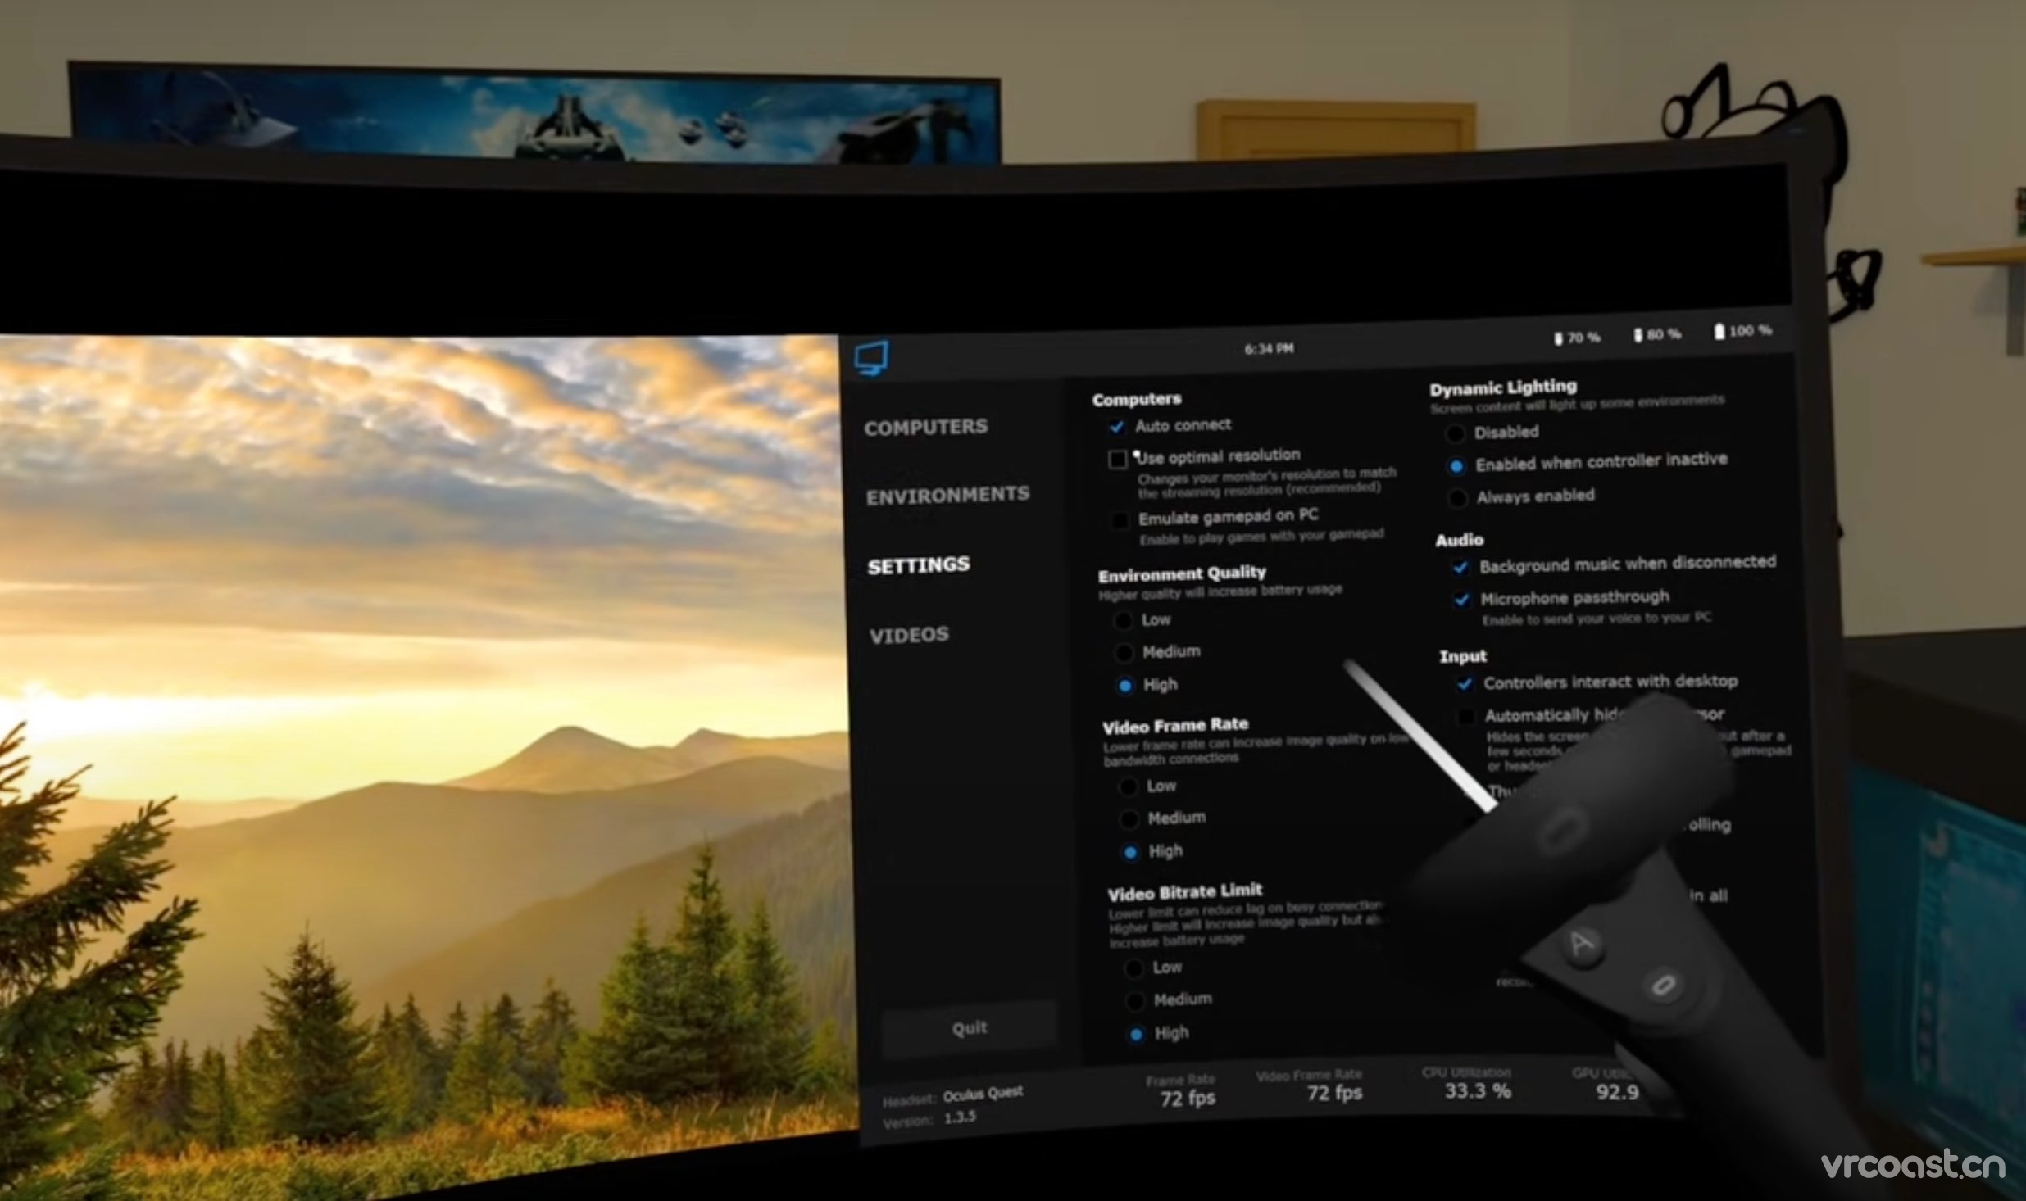
Task: Click the Oculus Quest headset label
Action: pos(983,1095)
